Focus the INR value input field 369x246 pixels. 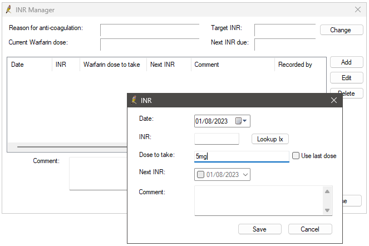tap(217, 139)
